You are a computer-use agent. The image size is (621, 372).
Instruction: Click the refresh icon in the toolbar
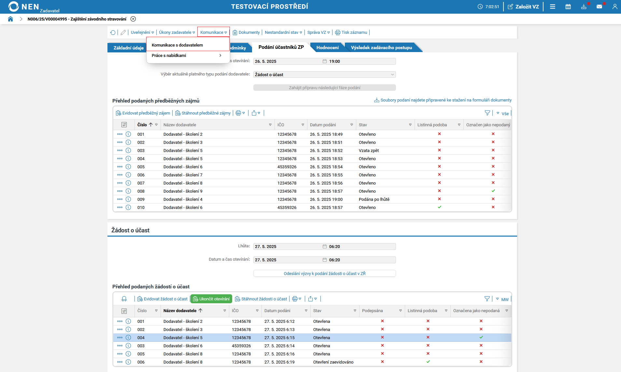(x=113, y=33)
